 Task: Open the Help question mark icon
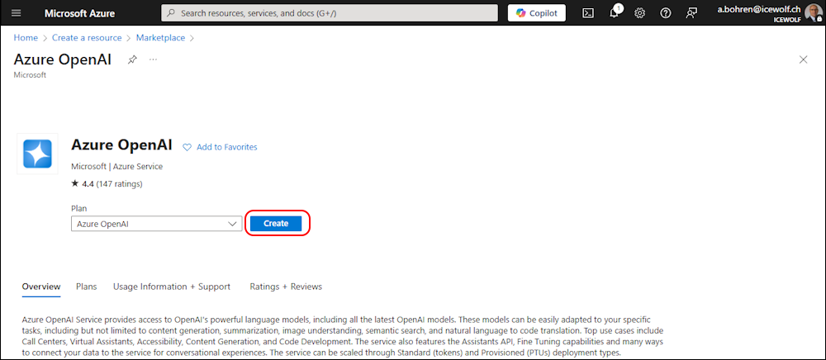click(666, 13)
